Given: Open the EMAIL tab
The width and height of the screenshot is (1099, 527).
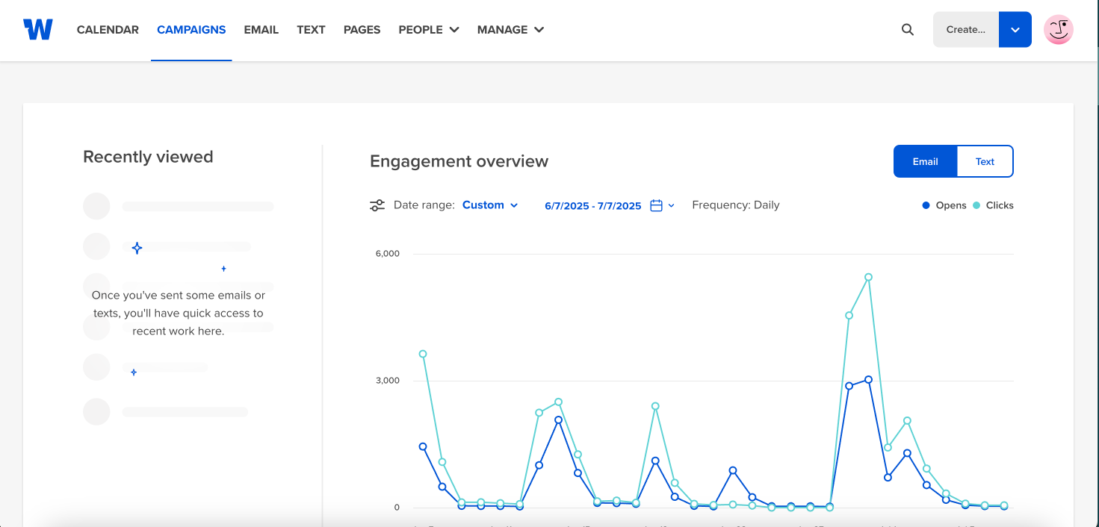Looking at the screenshot, I should 261,30.
